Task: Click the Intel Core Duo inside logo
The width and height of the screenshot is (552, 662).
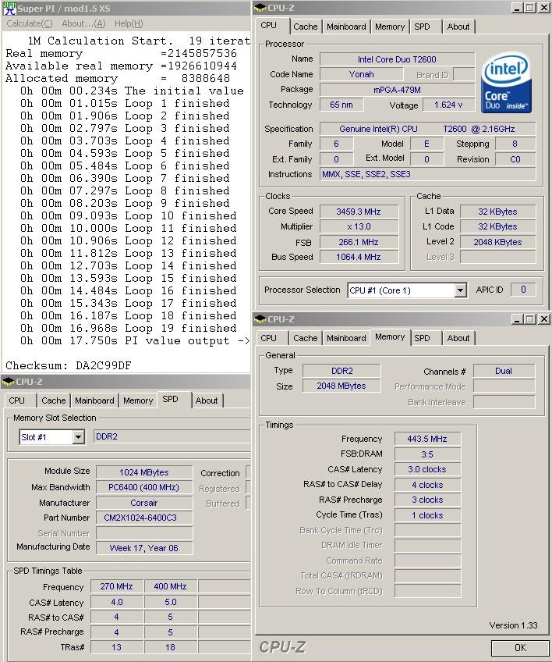Action: click(506, 82)
